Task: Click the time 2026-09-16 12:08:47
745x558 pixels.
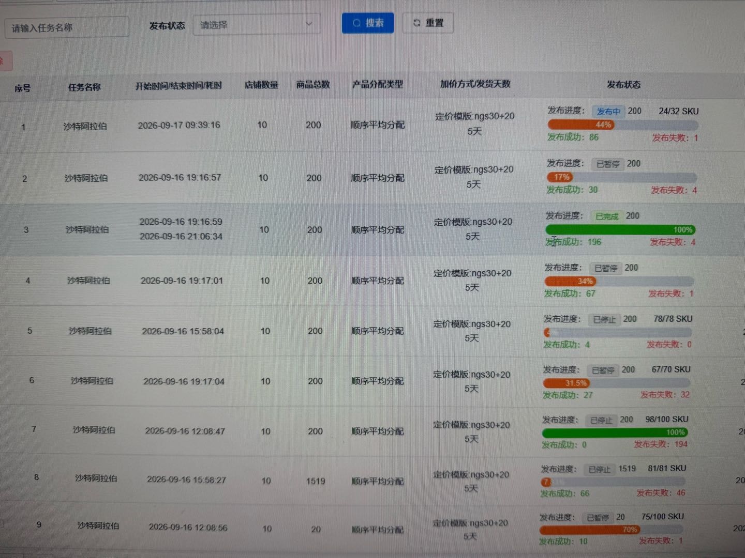Action: click(185, 431)
